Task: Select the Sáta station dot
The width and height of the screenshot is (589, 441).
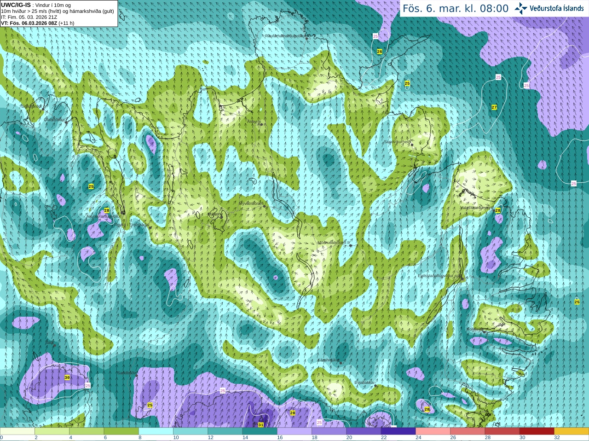Action: pos(54,345)
